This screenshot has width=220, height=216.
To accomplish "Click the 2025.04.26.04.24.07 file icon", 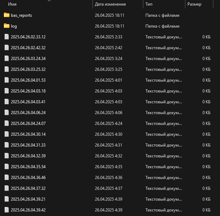I will pyautogui.click(x=6, y=124).
